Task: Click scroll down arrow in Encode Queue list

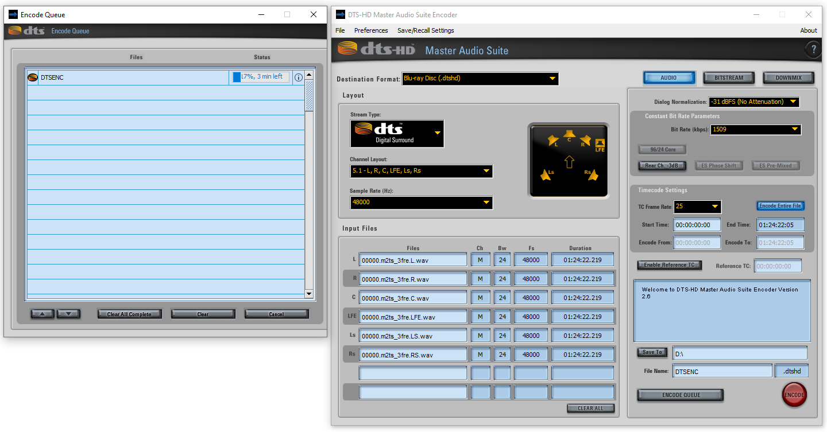Action: coord(309,294)
